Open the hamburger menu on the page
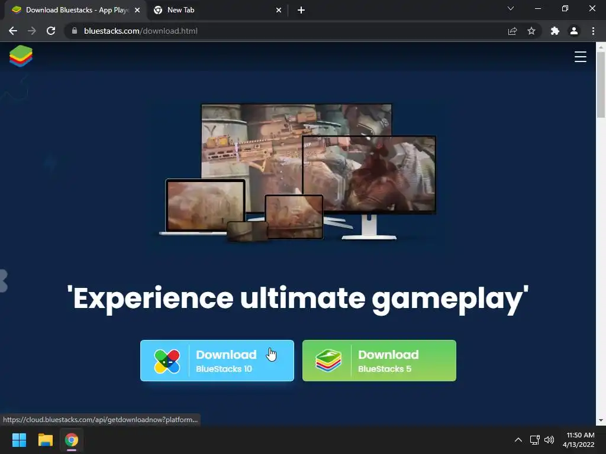This screenshot has width=606, height=454. click(580, 56)
